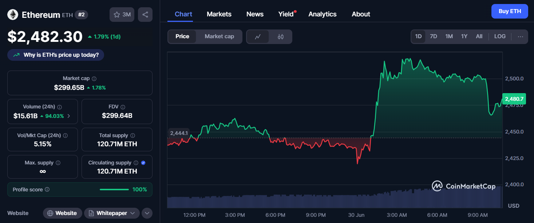Open the chart more-options ellipsis

point(521,36)
